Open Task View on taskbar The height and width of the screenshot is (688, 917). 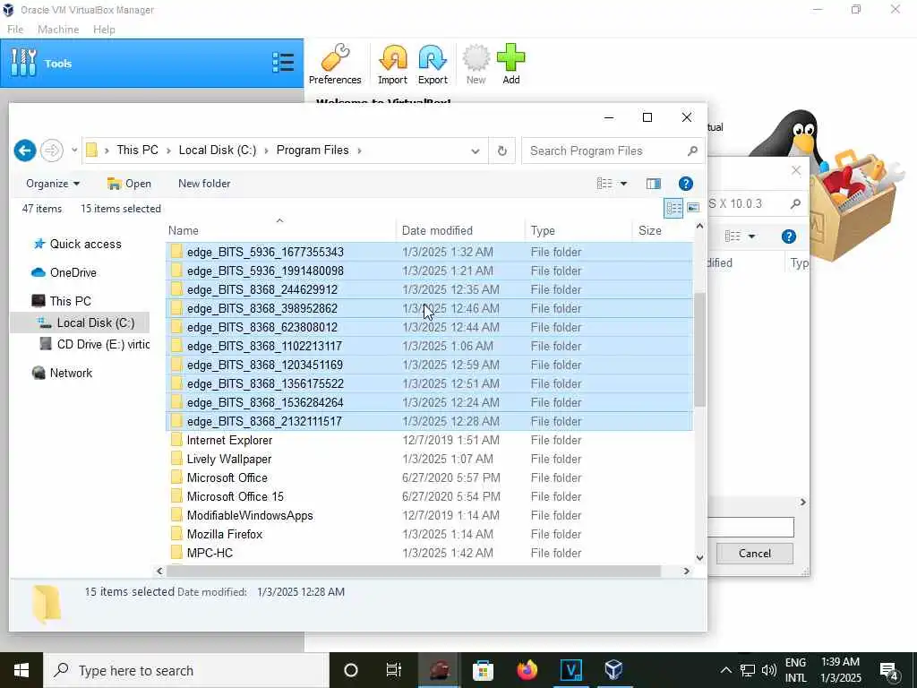394,670
